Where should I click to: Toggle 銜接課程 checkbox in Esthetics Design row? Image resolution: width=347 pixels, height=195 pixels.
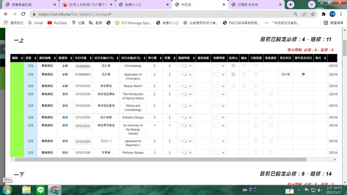click(271, 117)
